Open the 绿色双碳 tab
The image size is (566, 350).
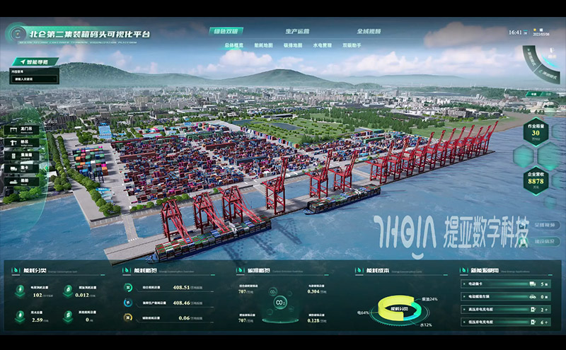tap(227, 31)
